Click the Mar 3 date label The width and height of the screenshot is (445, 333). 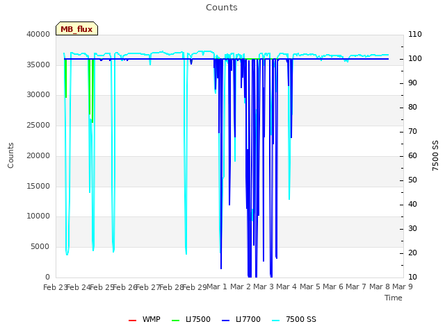tap(264, 287)
